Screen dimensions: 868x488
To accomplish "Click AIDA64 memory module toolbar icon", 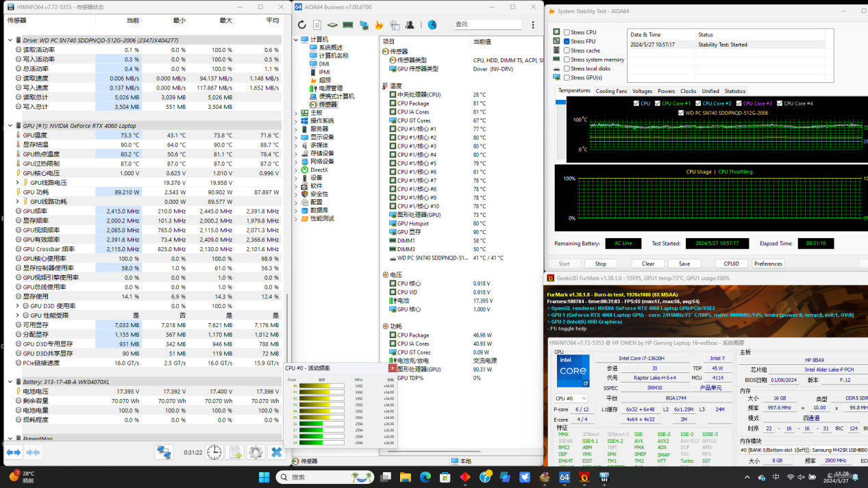I will pyautogui.click(x=348, y=25).
